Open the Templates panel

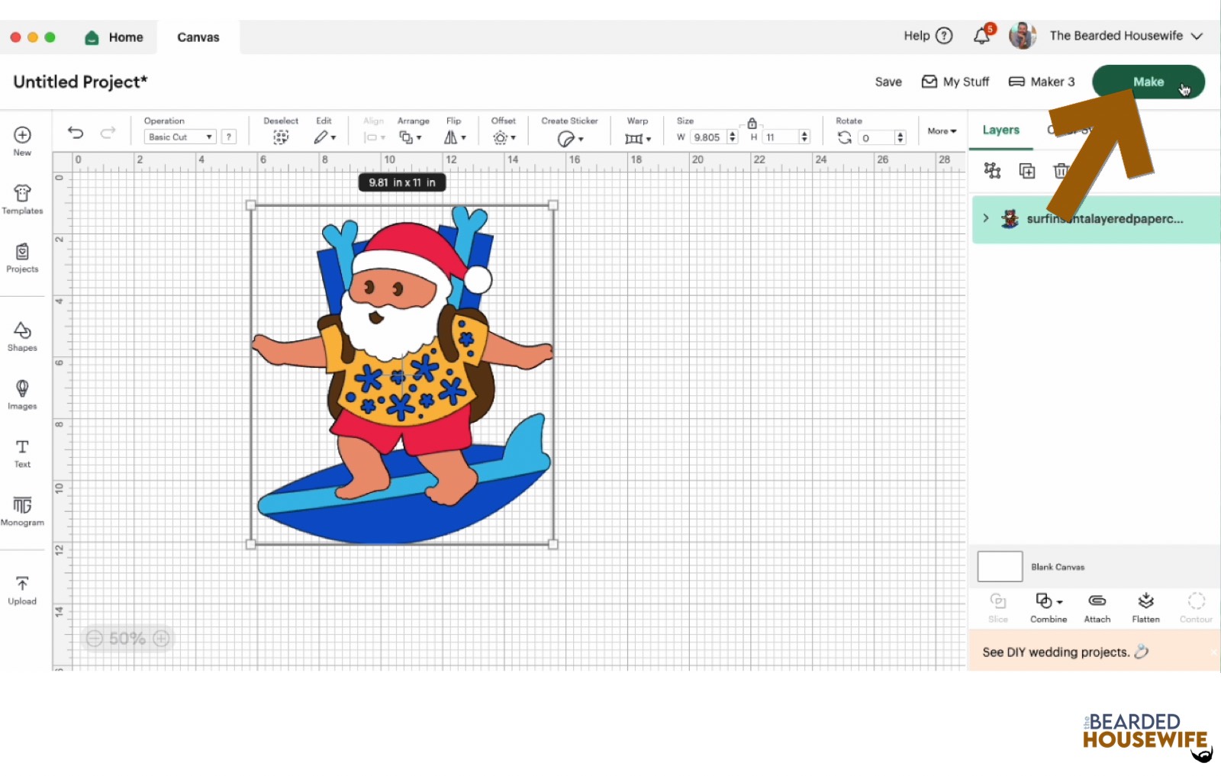tap(22, 199)
